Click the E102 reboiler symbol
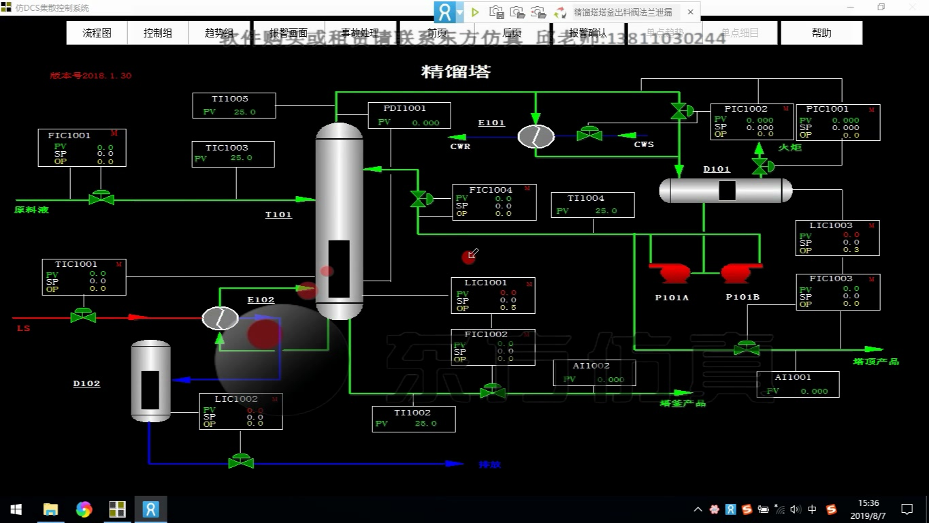 coord(220,318)
